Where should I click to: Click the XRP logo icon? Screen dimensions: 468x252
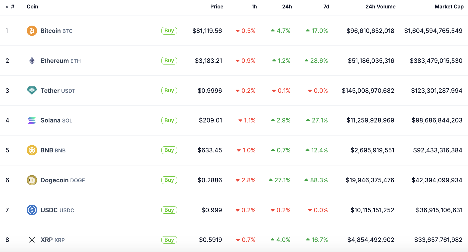(x=32, y=240)
